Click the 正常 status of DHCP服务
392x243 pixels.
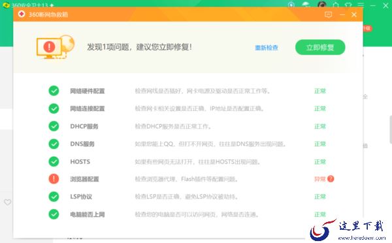click(320, 126)
